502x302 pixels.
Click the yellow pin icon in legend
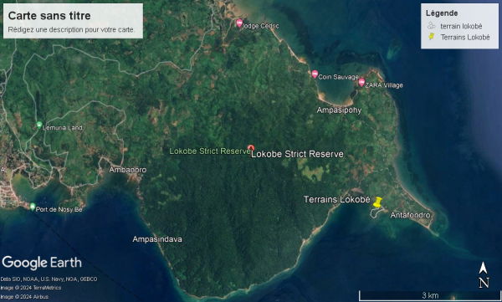(x=432, y=37)
